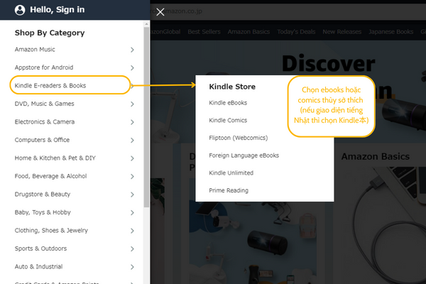Expand the Auto & Industrial chevron
Image resolution: width=426 pixels, height=284 pixels.
coord(132,267)
